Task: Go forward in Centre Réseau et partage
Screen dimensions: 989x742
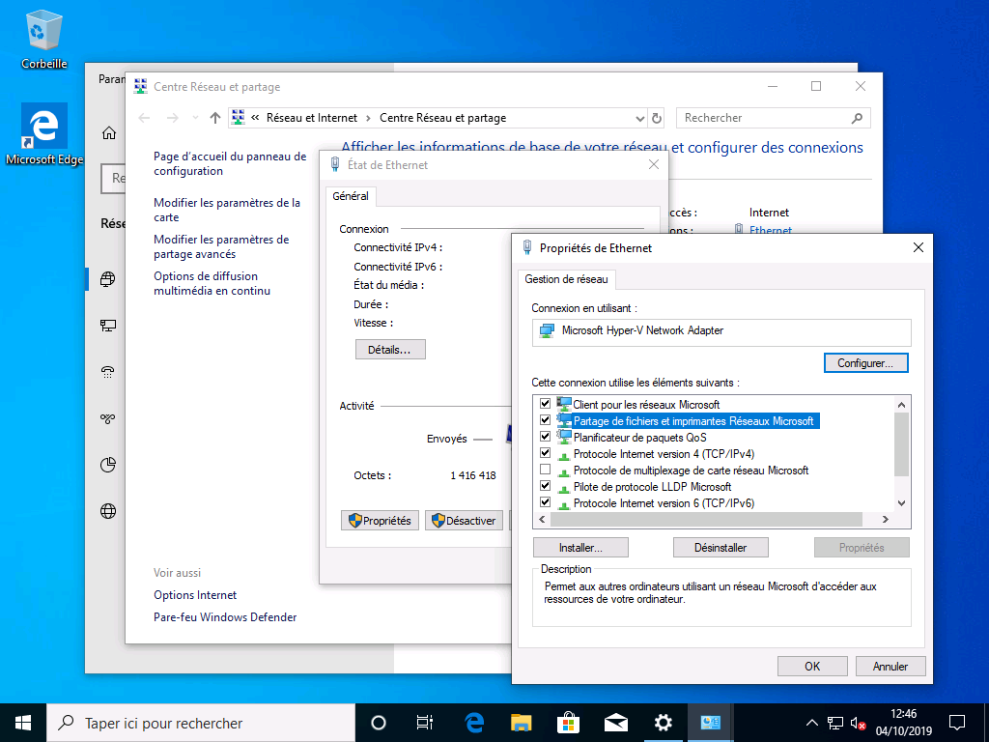Action: point(172,118)
